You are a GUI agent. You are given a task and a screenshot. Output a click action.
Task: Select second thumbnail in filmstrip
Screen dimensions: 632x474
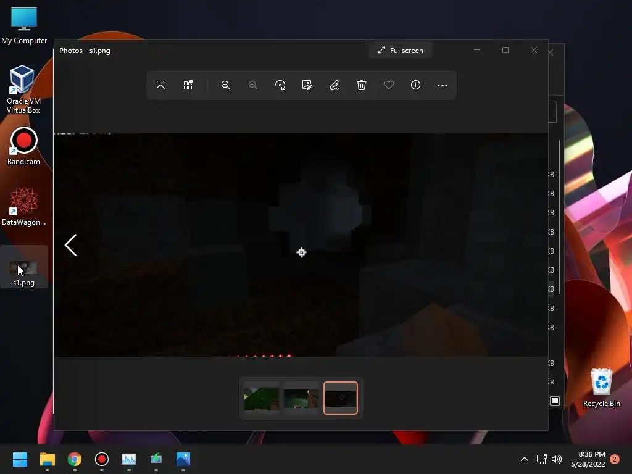(x=301, y=398)
